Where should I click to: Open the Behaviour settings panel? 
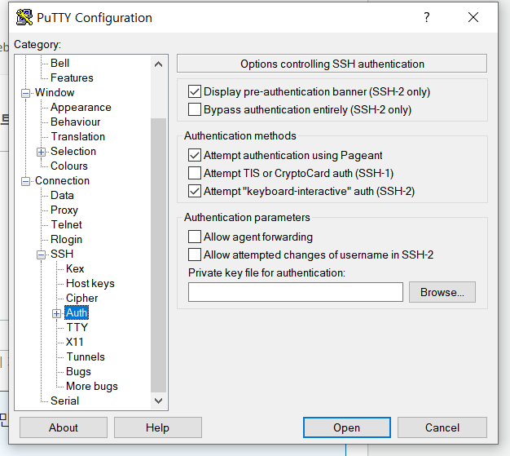[x=76, y=122]
